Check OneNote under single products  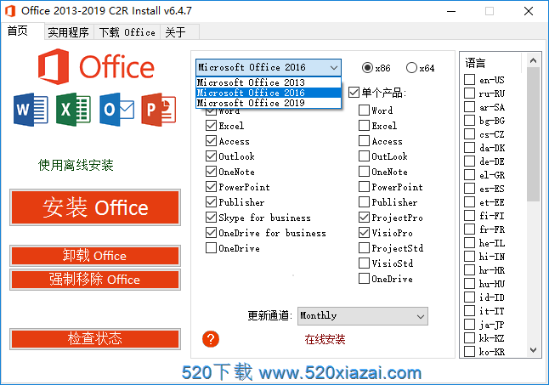point(364,171)
